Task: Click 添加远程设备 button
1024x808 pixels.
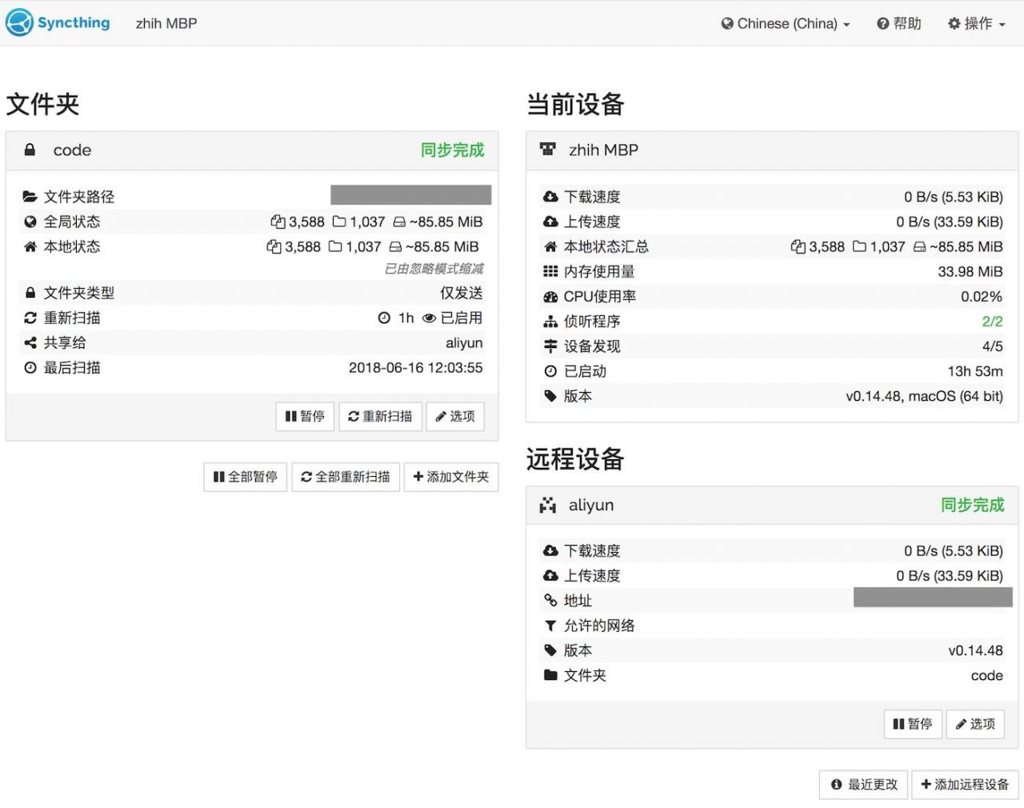Action: (x=965, y=785)
